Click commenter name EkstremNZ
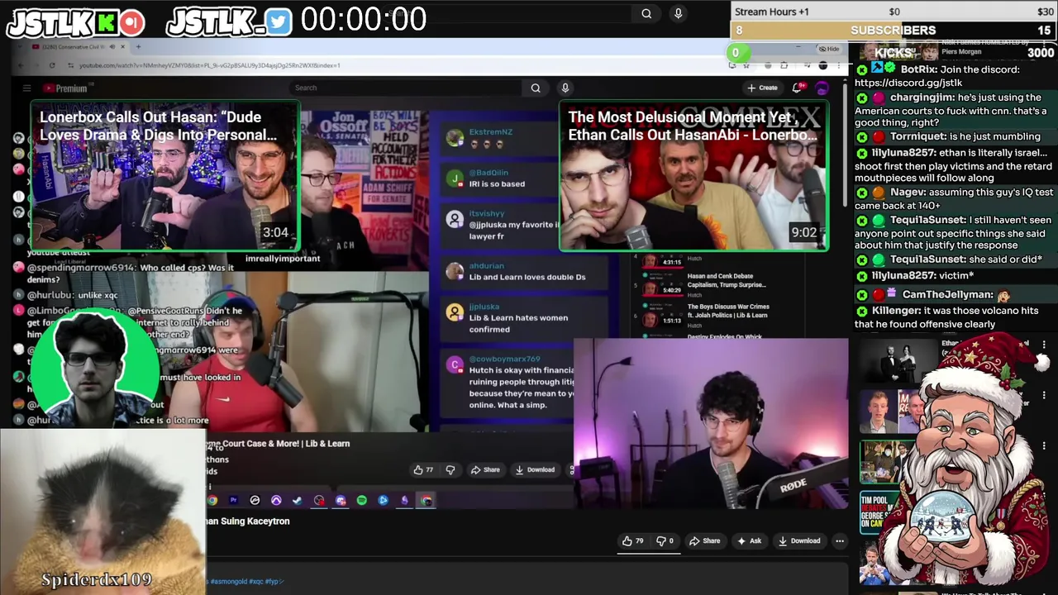The height and width of the screenshot is (595, 1058). pyautogui.click(x=491, y=132)
